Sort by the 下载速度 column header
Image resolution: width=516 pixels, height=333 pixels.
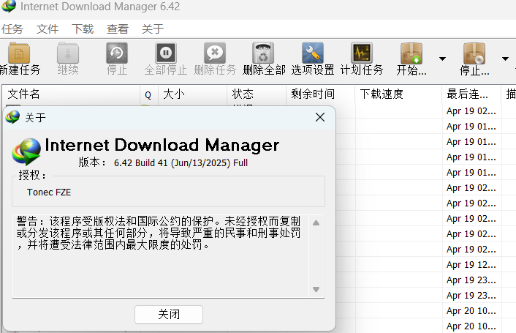(x=398, y=94)
